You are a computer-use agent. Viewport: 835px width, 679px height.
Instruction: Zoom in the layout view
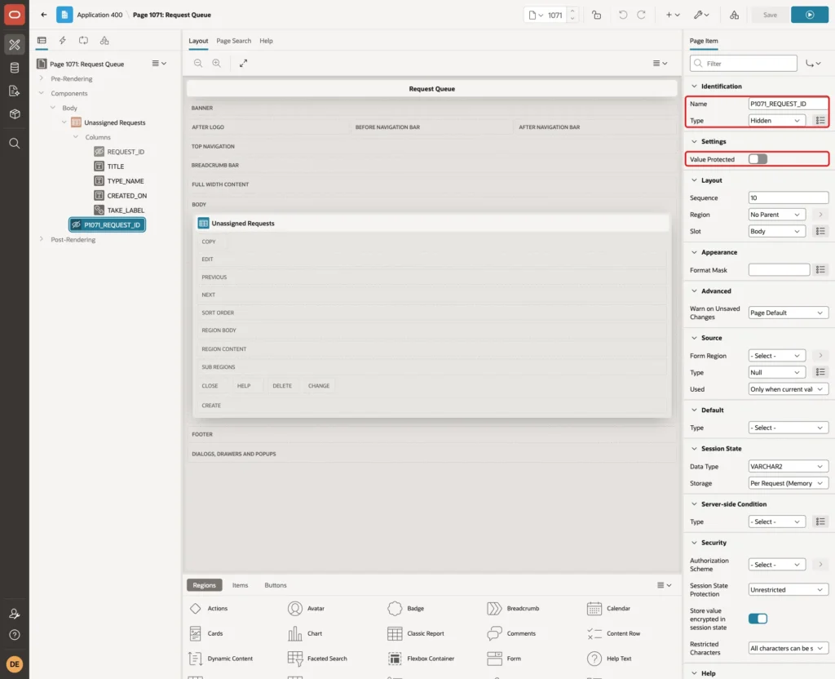click(217, 63)
